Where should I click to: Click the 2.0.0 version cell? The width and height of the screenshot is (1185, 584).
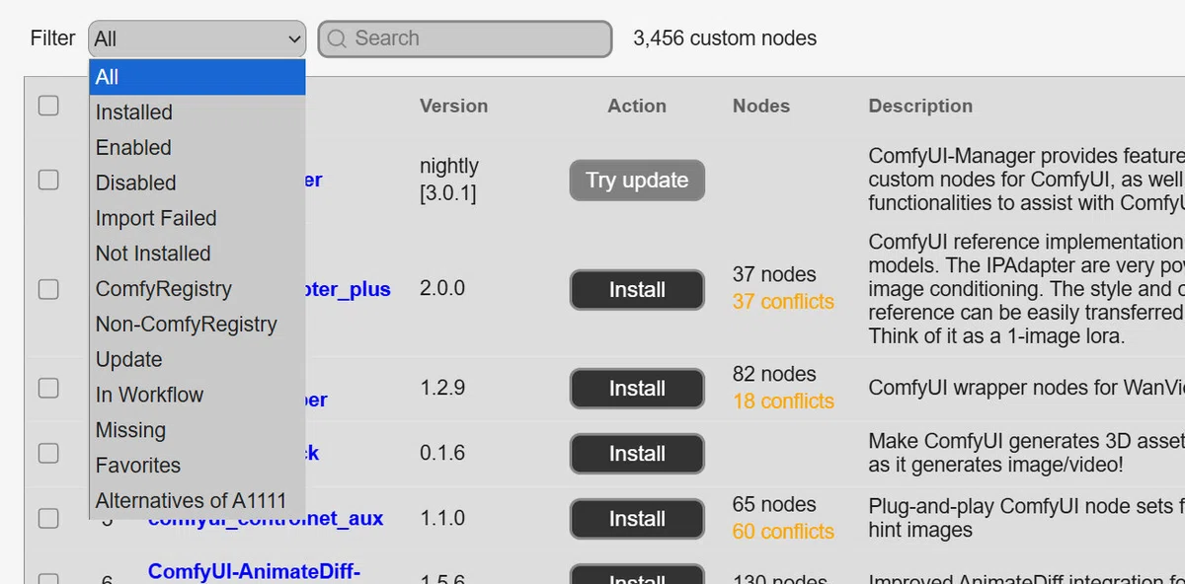pyautogui.click(x=442, y=289)
